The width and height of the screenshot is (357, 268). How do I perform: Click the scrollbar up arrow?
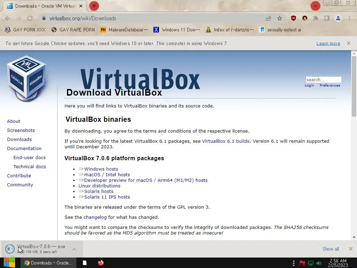coord(354,53)
